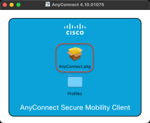Close the AnyConnect window with red button
The height and width of the screenshot is (123, 150).
pyautogui.click(x=5, y=5)
